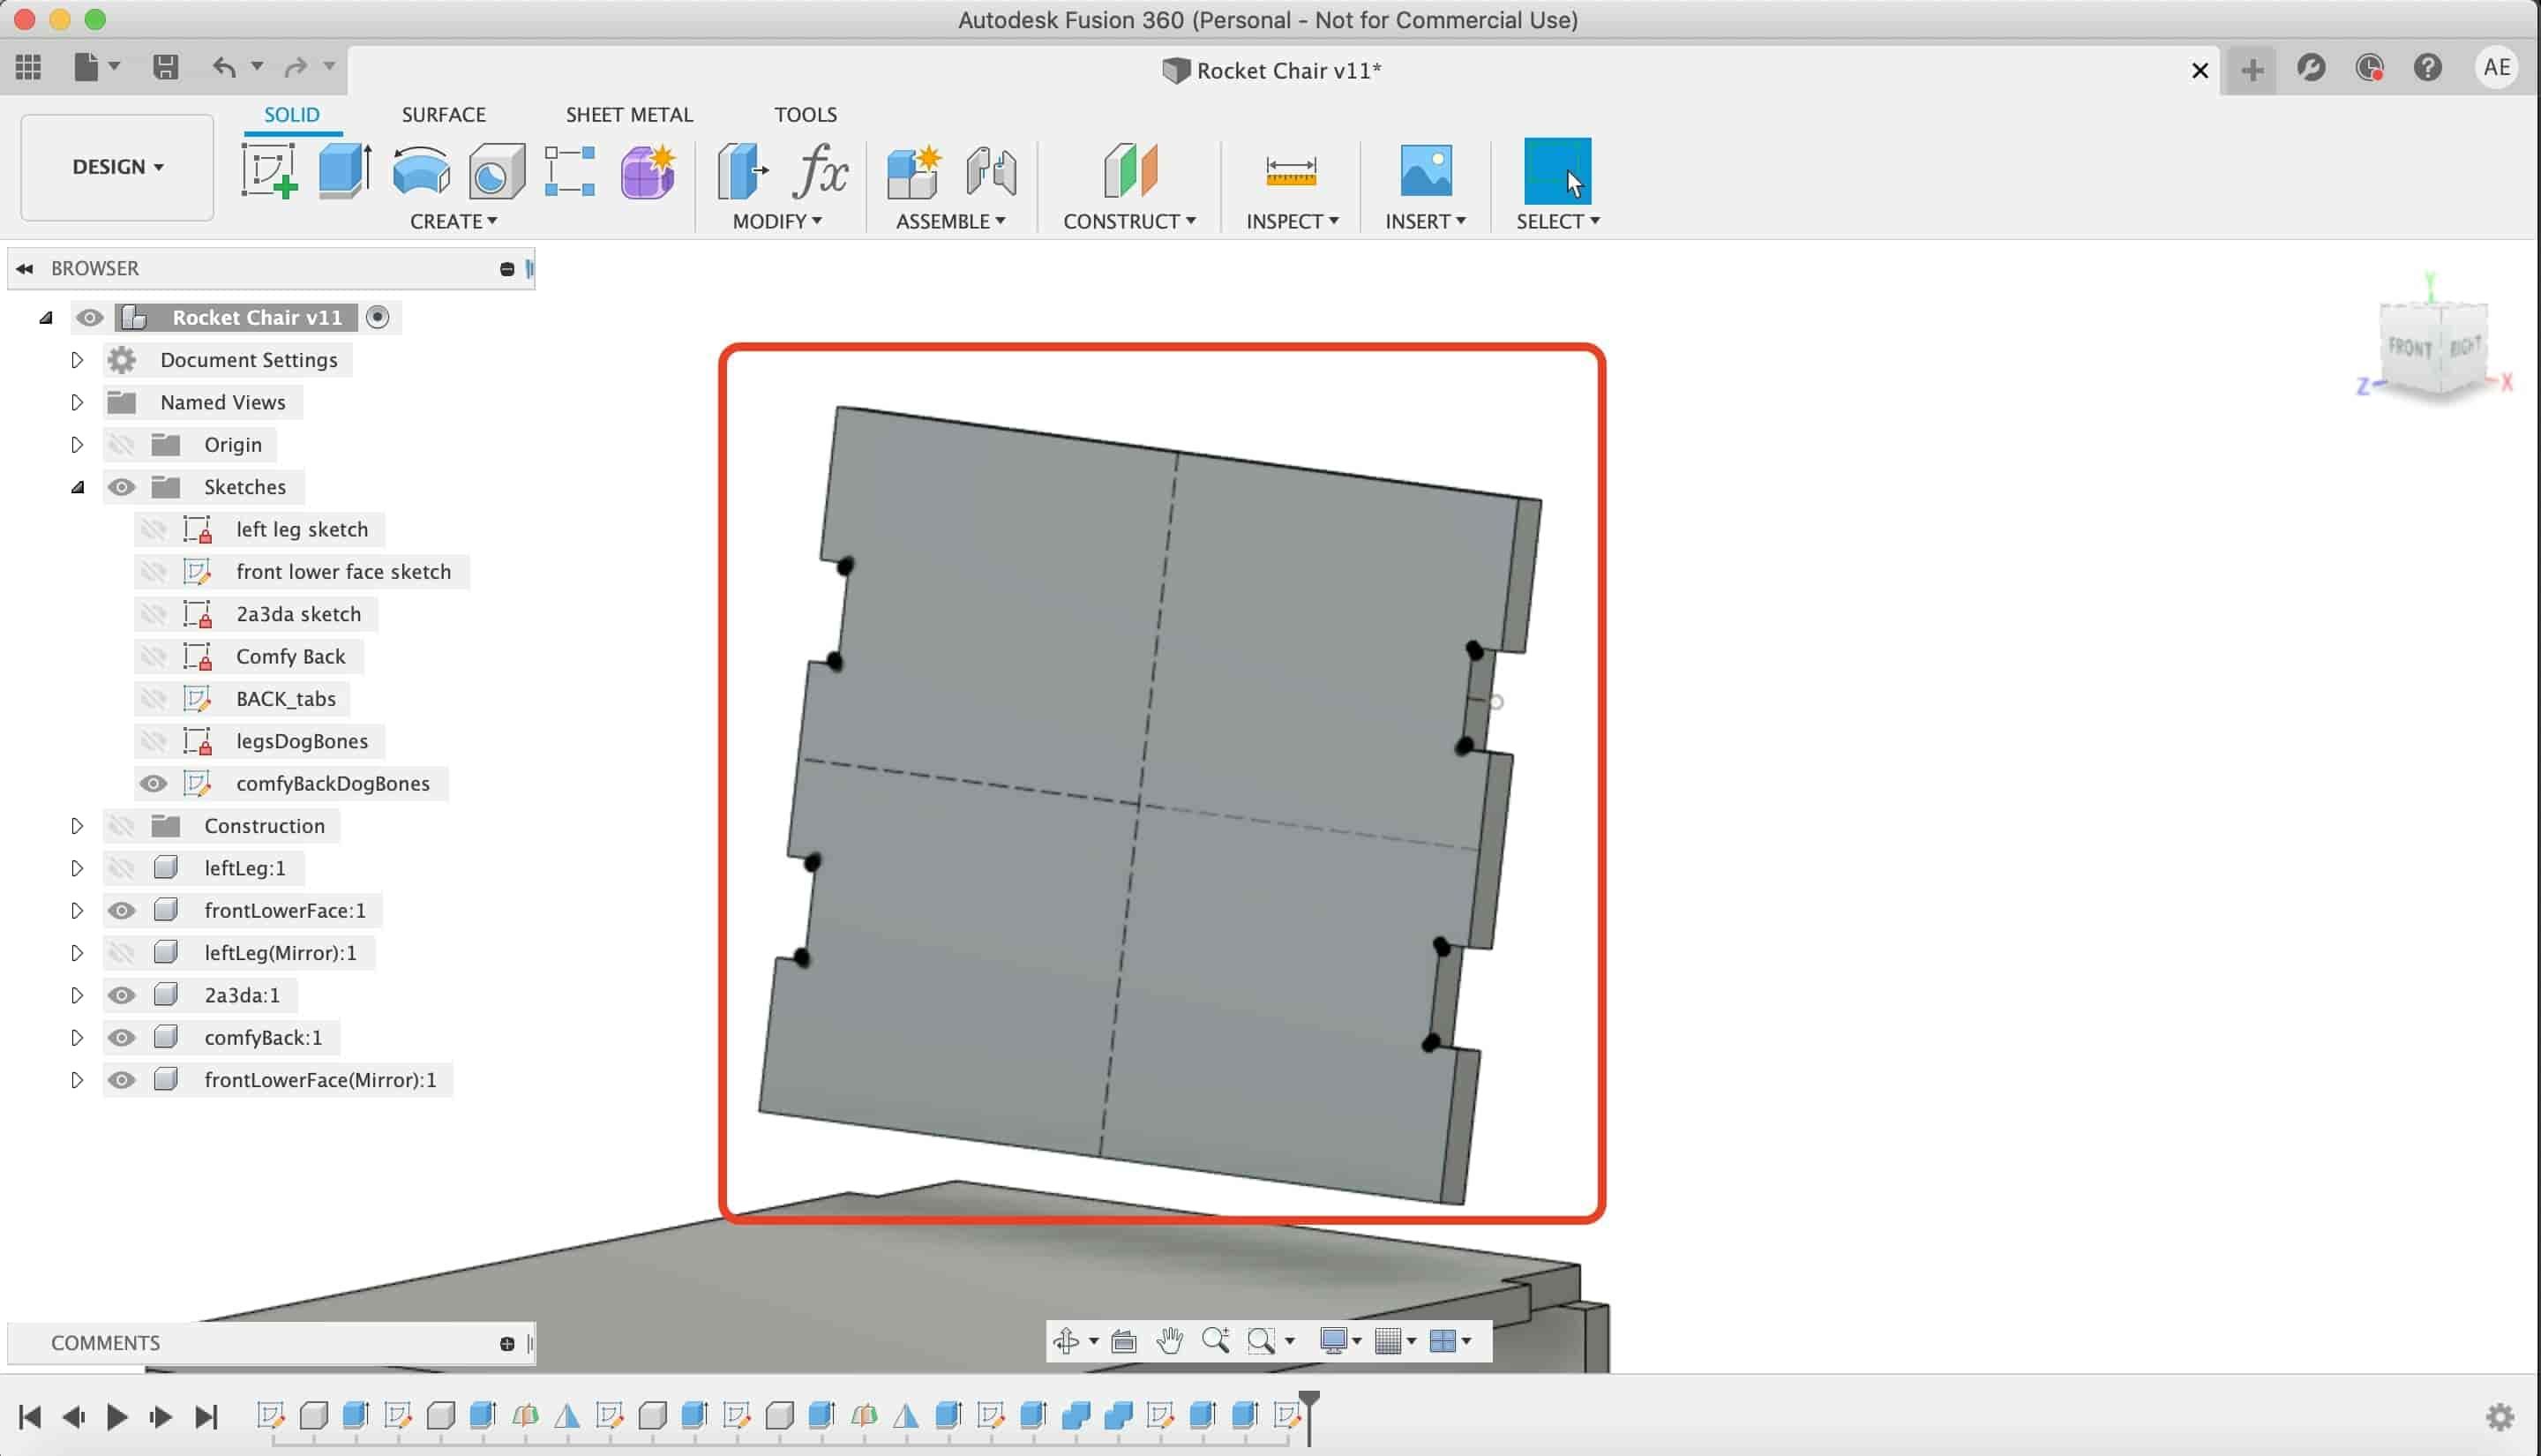Screen dimensions: 2541x1456
Task: Open the SELECT dropdown options
Action: tap(1590, 221)
